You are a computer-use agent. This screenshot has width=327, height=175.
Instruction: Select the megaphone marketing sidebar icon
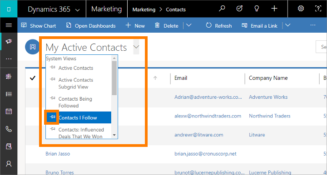pyautogui.click(x=9, y=41)
